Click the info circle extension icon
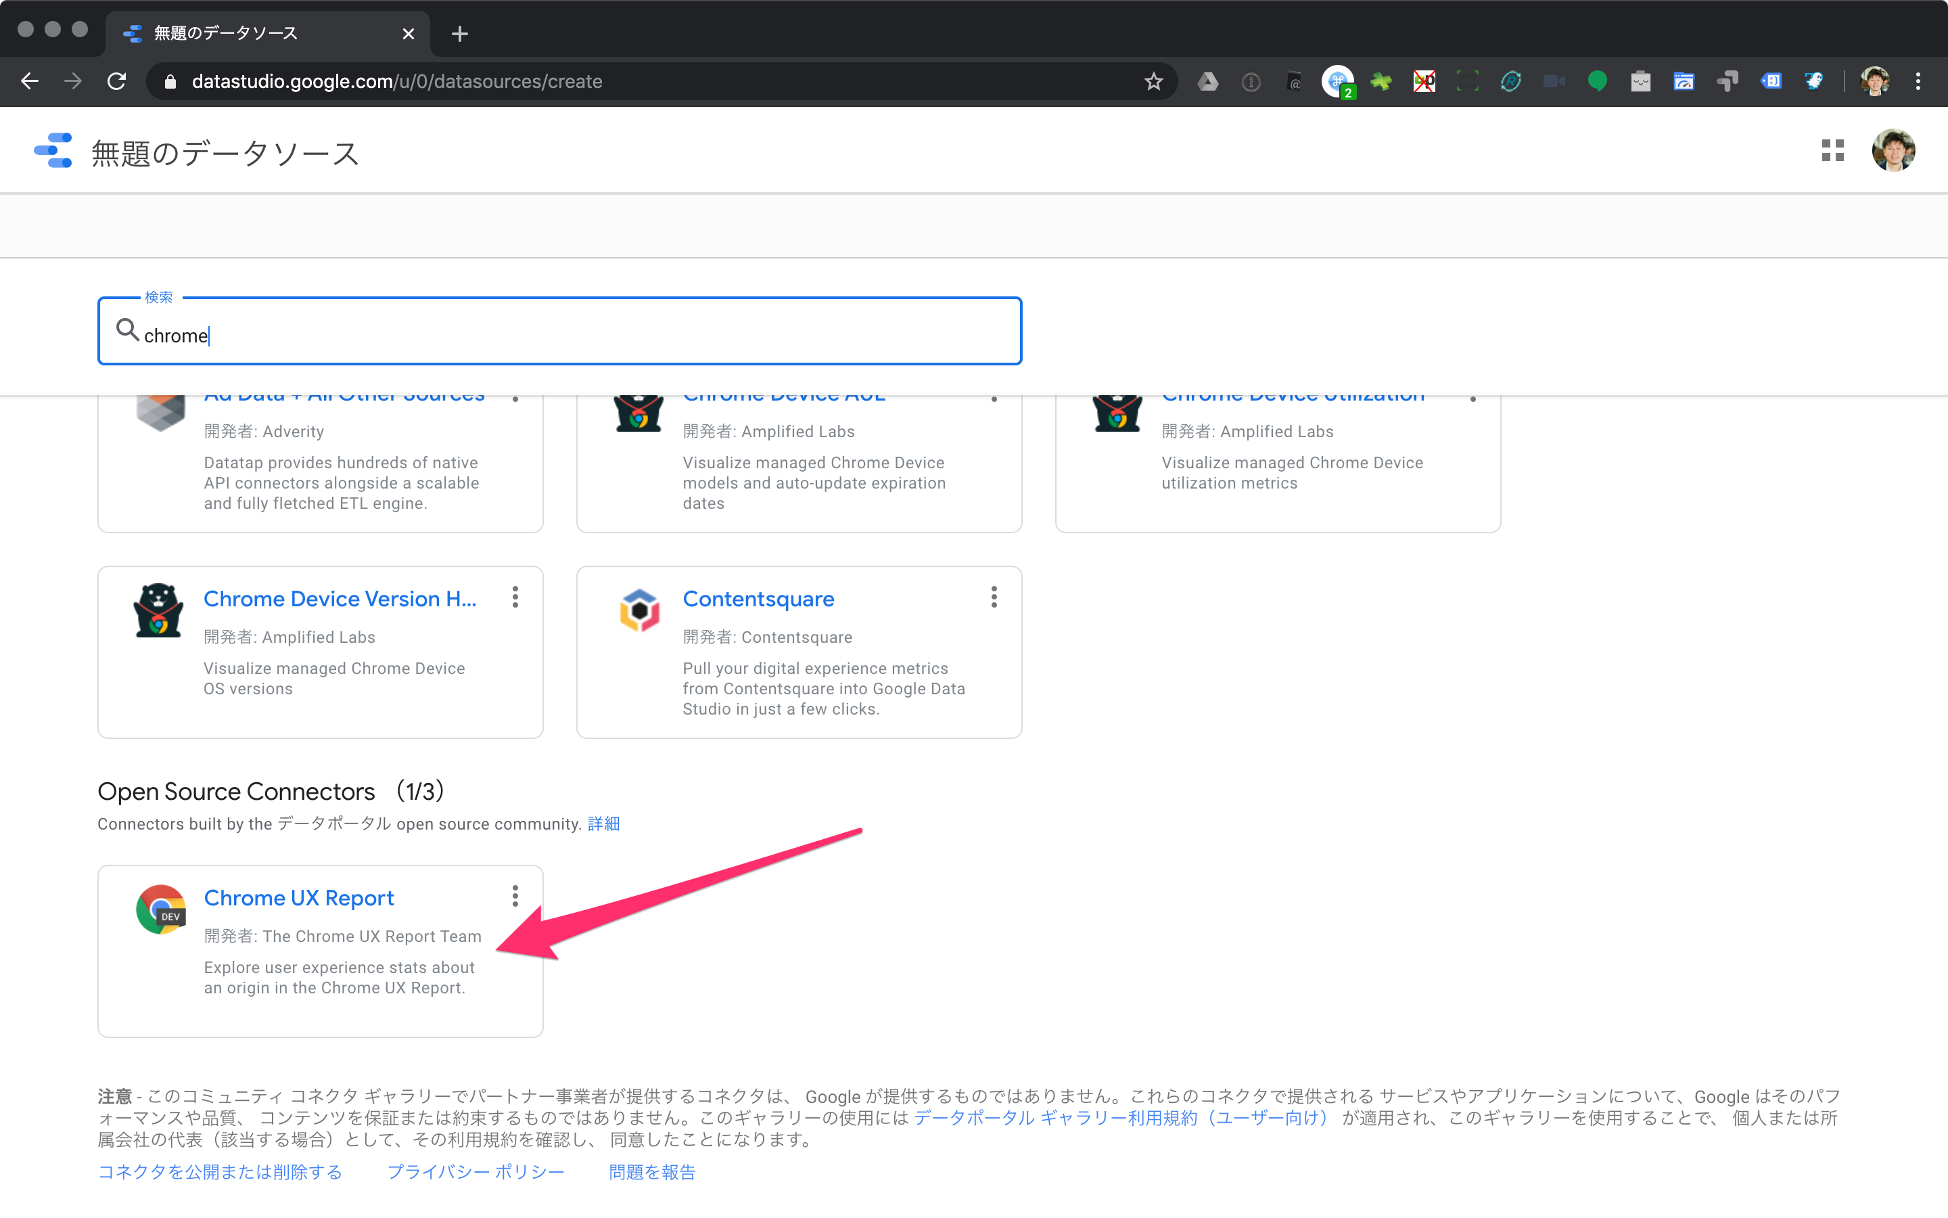The height and width of the screenshot is (1218, 1948). (x=1251, y=81)
